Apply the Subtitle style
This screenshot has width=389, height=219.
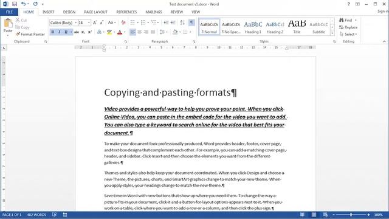[318, 27]
